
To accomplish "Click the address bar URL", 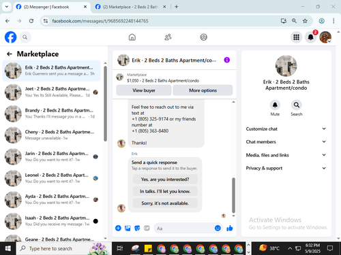I will (100, 21).
